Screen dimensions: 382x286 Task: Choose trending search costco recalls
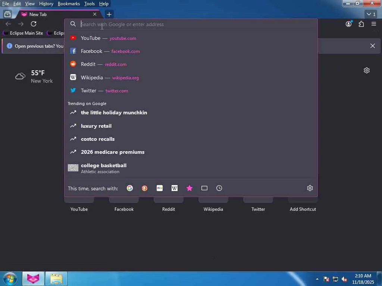191,139
